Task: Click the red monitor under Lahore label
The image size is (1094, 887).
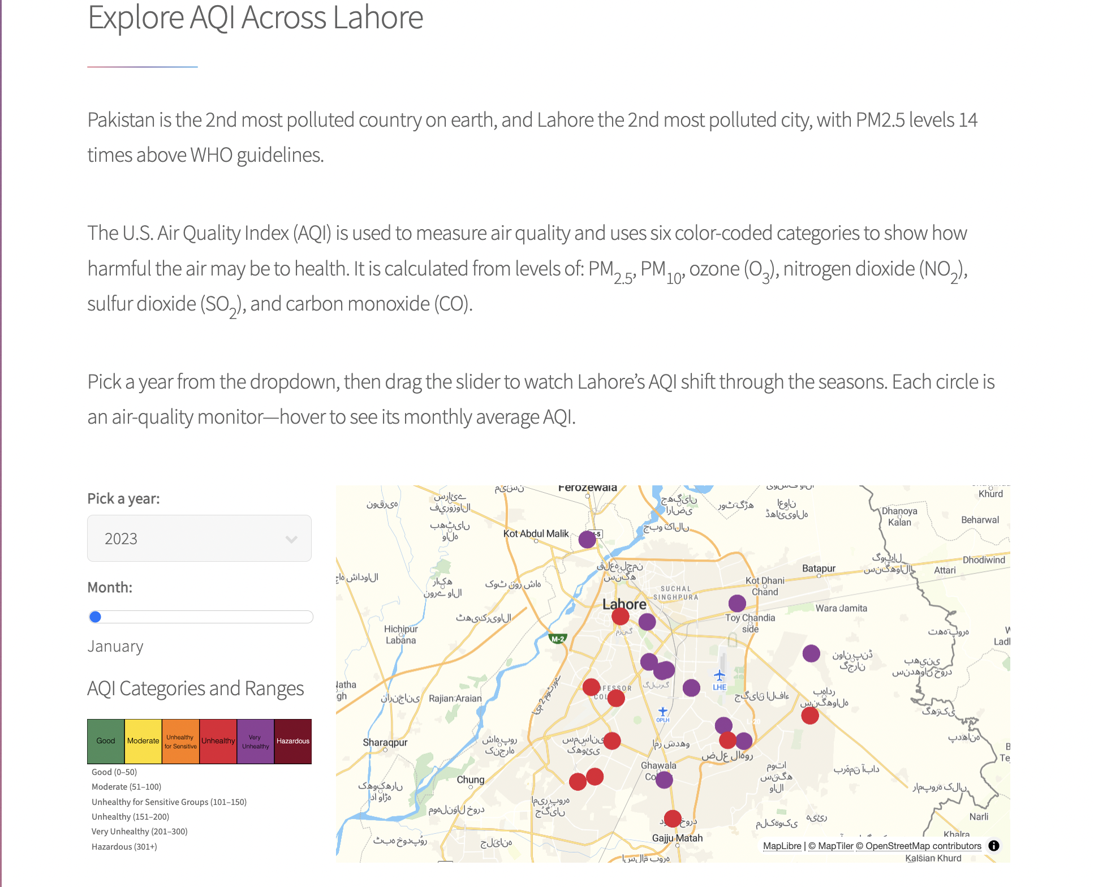Action: tap(621, 617)
